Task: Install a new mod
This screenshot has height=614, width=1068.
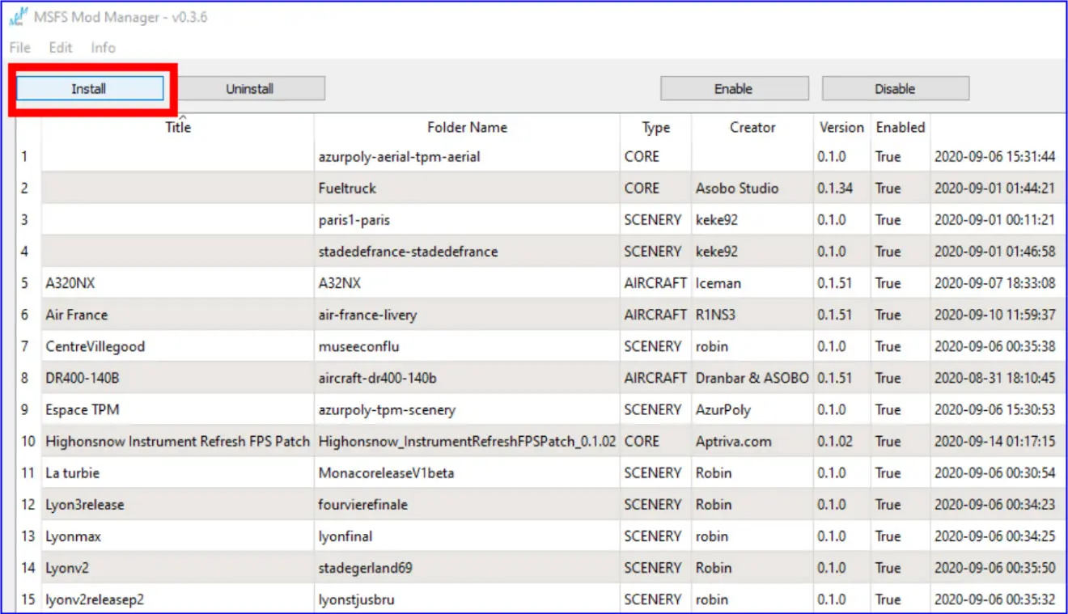Action: [89, 88]
